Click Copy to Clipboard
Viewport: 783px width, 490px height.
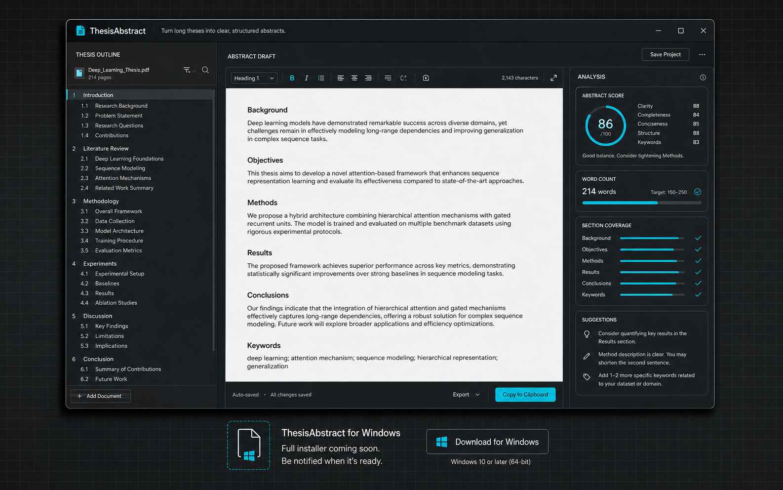click(x=525, y=395)
